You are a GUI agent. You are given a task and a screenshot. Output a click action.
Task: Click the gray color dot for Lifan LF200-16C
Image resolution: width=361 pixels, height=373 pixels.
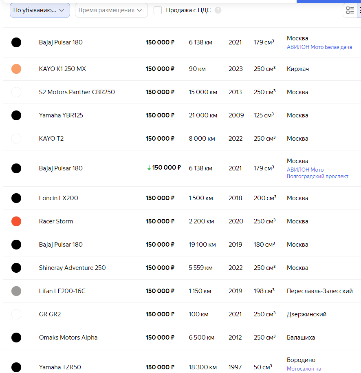16,291
